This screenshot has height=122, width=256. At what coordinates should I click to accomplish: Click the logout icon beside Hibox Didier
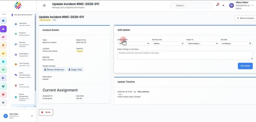(x=32, y=116)
